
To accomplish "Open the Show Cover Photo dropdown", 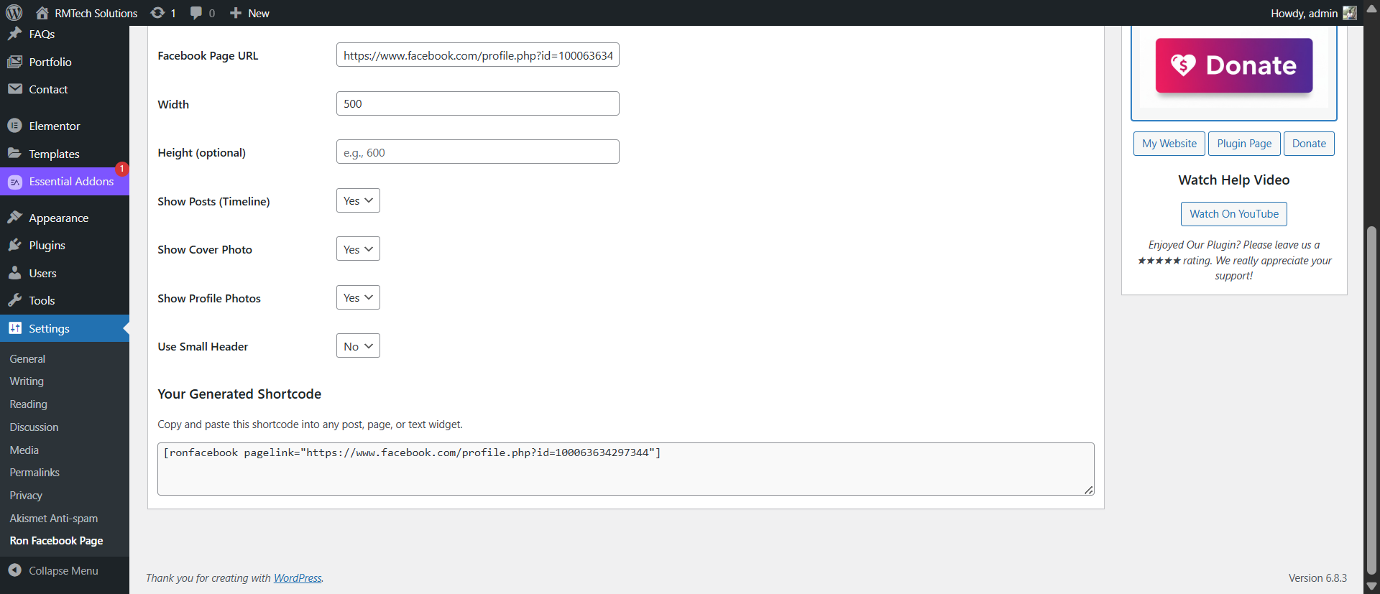I will [358, 249].
